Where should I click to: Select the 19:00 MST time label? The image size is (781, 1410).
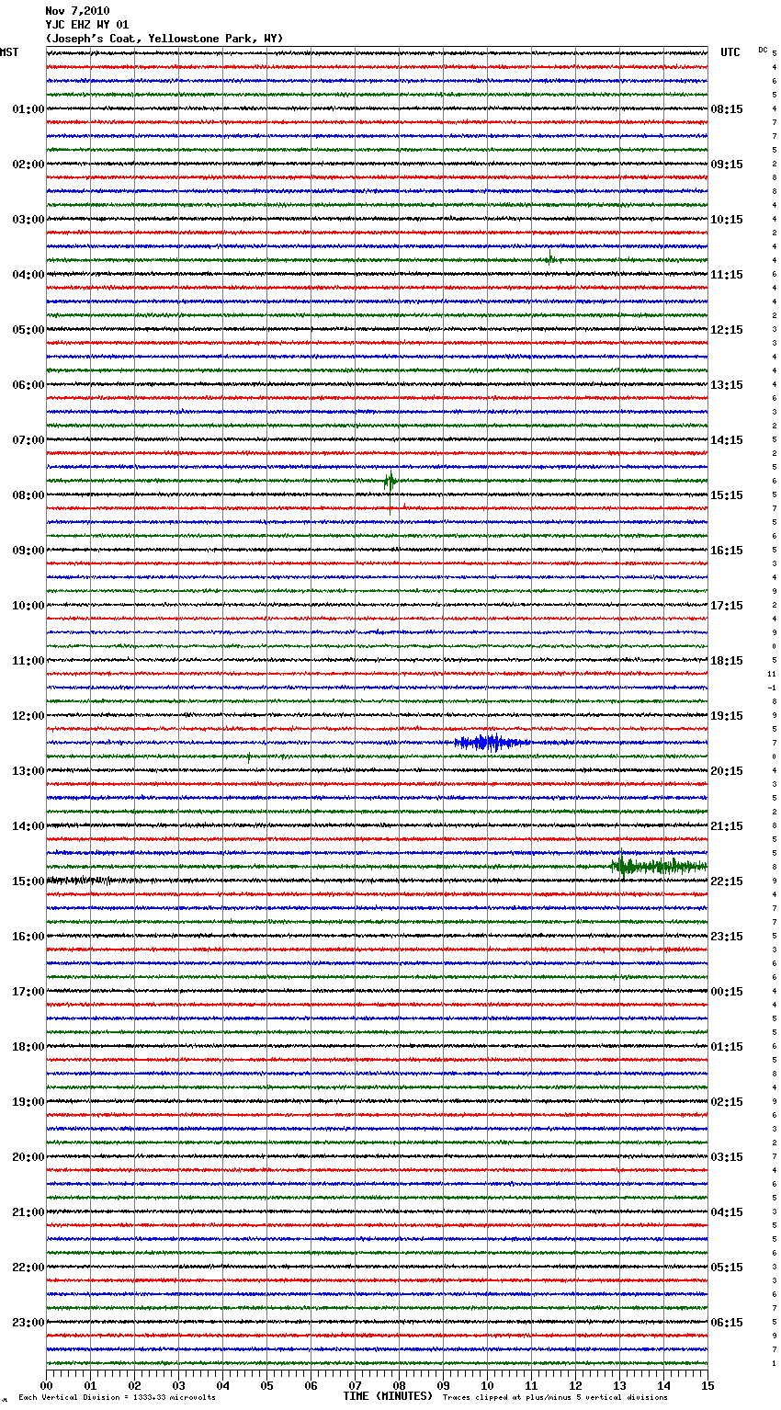(28, 1102)
